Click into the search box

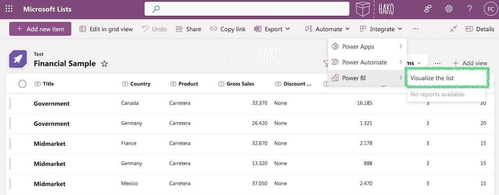point(247,9)
